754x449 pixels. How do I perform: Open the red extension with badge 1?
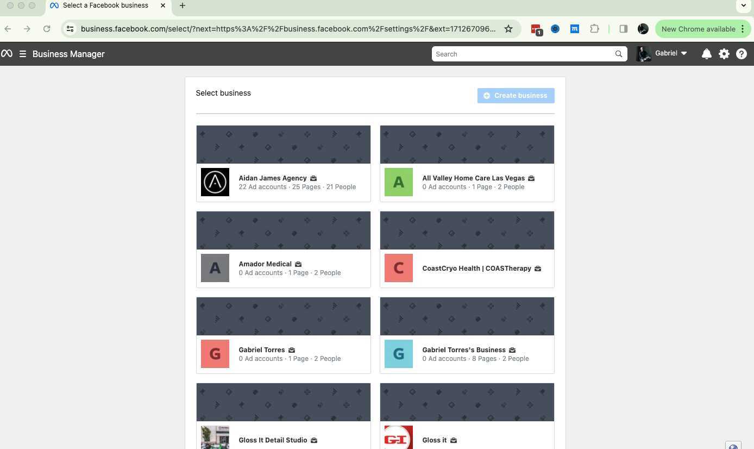[x=536, y=29]
